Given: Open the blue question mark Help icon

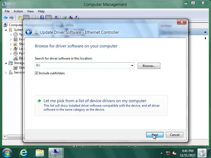Looking at the screenshot, I should pos(42,17).
